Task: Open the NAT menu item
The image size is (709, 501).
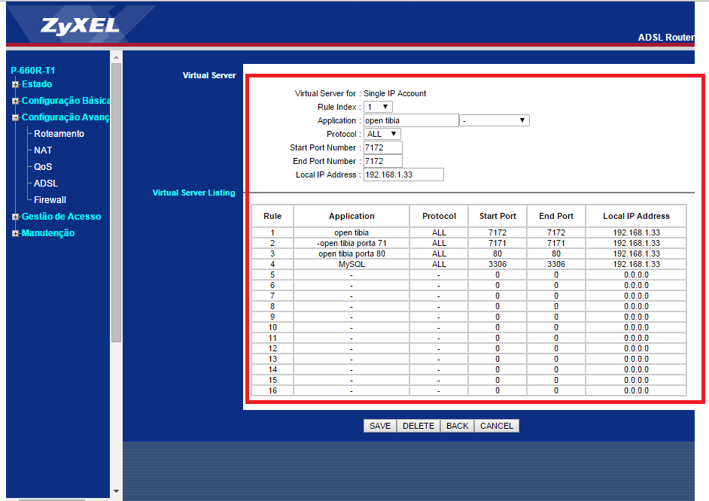Action: point(43,150)
